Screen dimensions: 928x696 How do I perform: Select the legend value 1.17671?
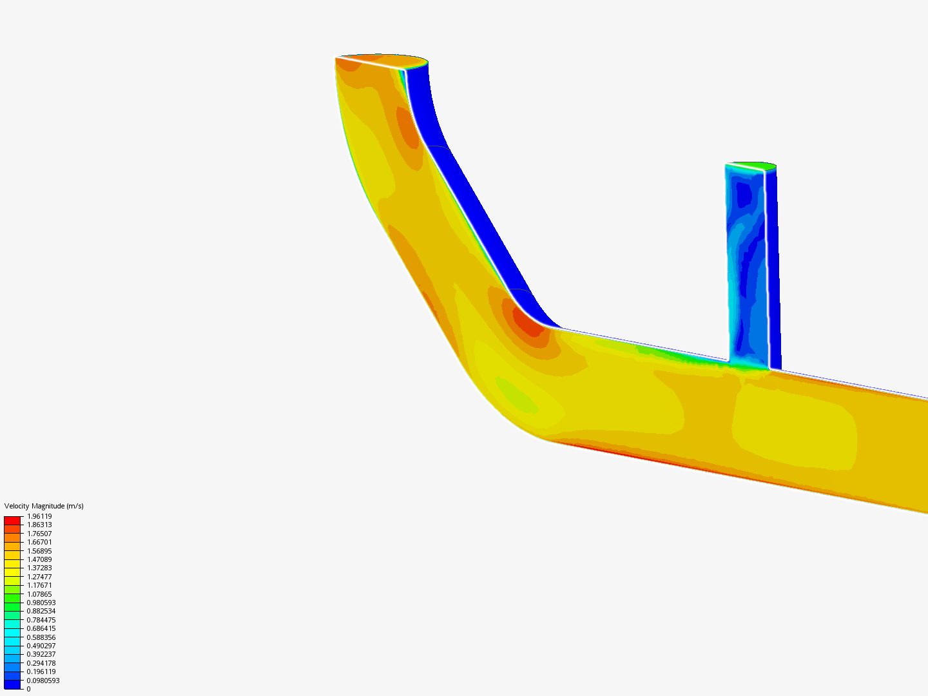(39, 585)
